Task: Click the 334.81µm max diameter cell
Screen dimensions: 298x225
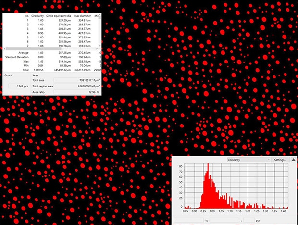Action: point(85,20)
